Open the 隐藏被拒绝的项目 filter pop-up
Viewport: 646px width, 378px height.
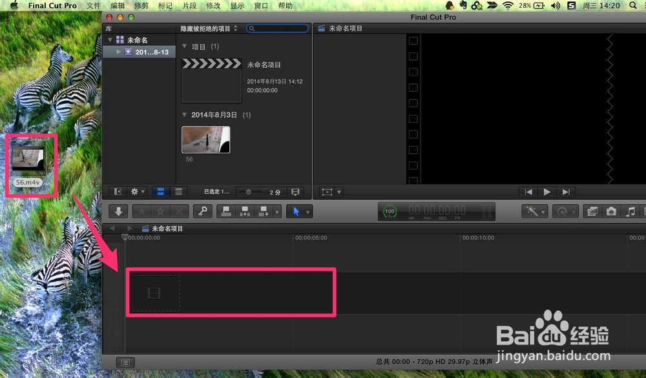point(209,28)
